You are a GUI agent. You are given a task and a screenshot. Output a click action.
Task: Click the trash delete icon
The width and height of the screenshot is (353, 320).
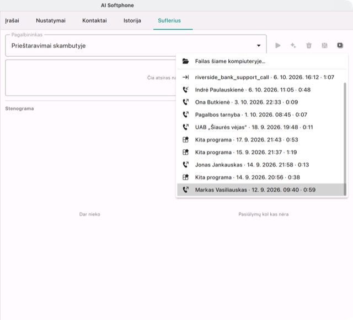(309, 46)
